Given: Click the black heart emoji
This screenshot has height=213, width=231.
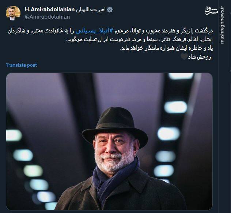Looking at the screenshot, I should click(x=184, y=57).
